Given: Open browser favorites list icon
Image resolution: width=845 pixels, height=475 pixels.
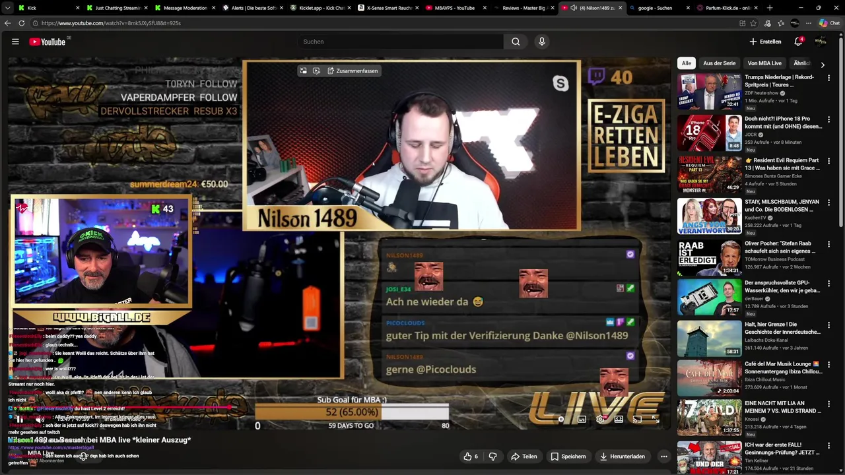Looking at the screenshot, I should coord(781,23).
